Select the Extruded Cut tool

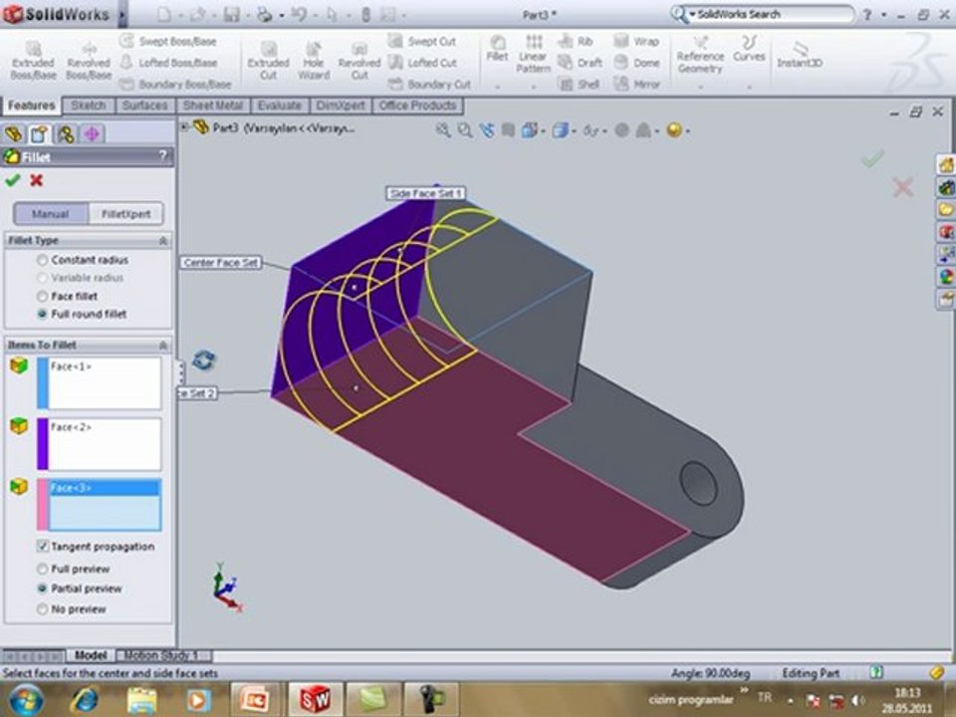coord(268,61)
